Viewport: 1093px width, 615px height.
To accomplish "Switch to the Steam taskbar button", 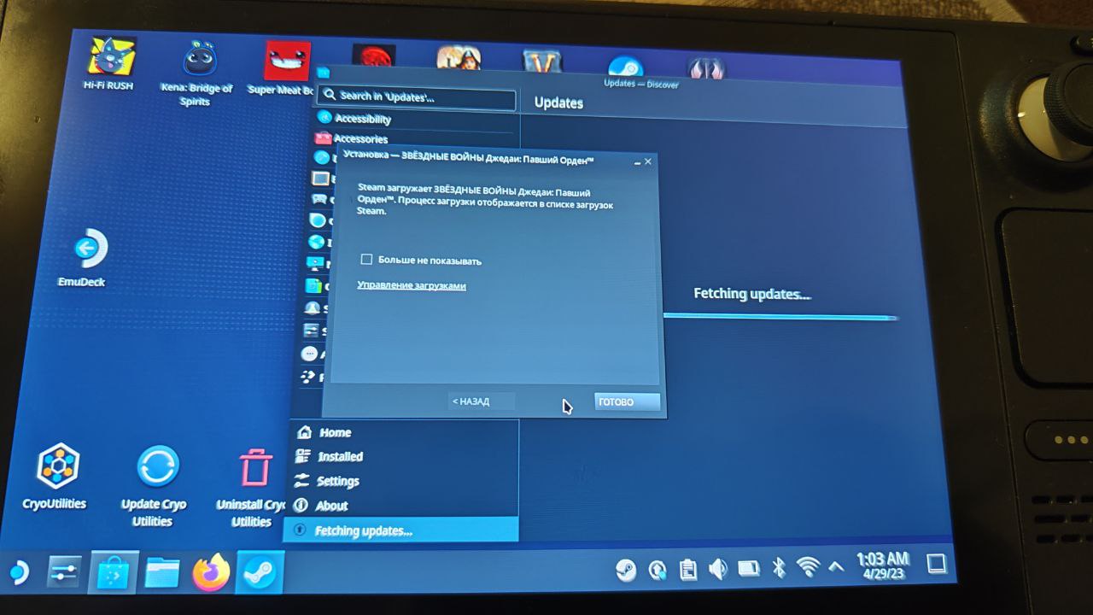I will (260, 572).
